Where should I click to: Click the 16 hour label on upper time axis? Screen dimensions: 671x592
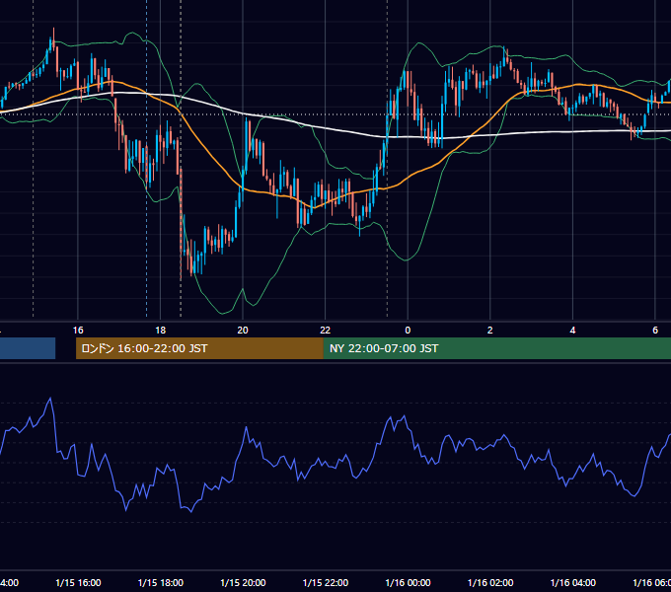point(78,331)
